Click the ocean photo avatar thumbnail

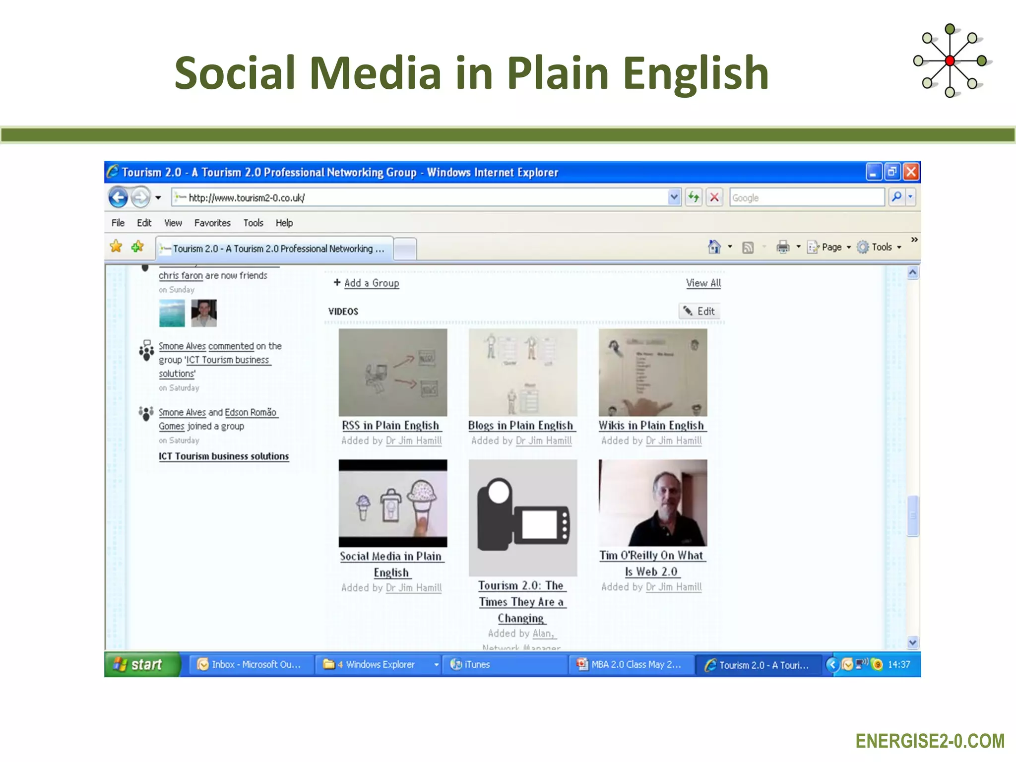(172, 313)
